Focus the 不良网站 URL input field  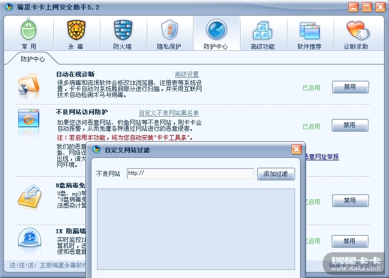click(x=190, y=173)
